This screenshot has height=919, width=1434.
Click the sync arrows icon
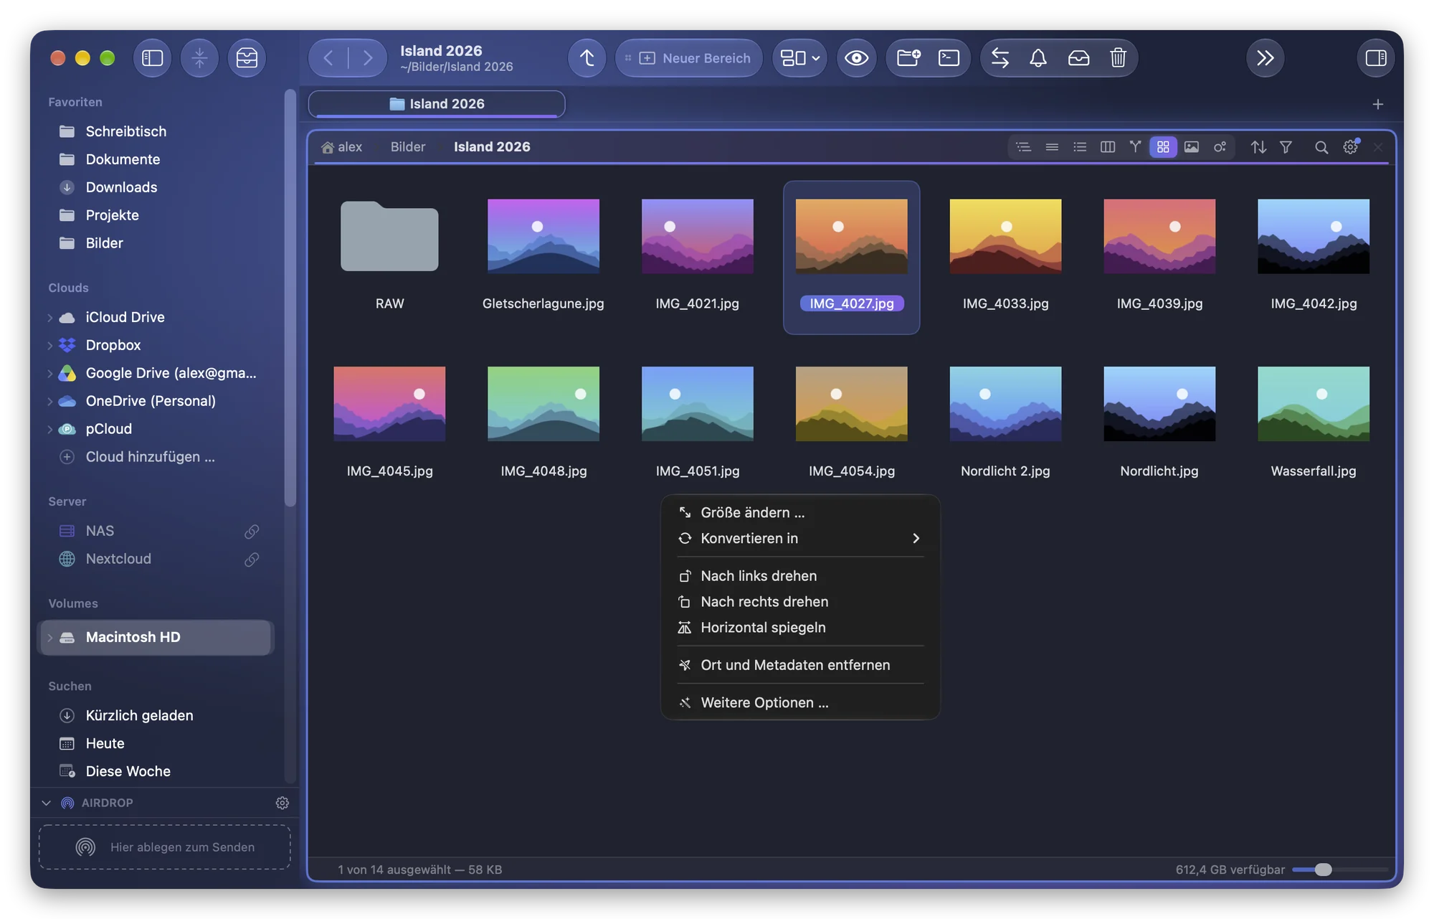(999, 58)
